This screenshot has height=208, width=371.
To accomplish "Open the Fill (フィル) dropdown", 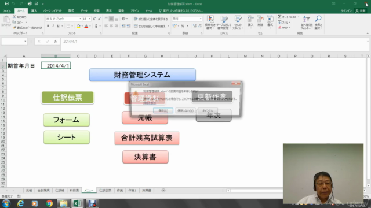I will tap(284, 23).
